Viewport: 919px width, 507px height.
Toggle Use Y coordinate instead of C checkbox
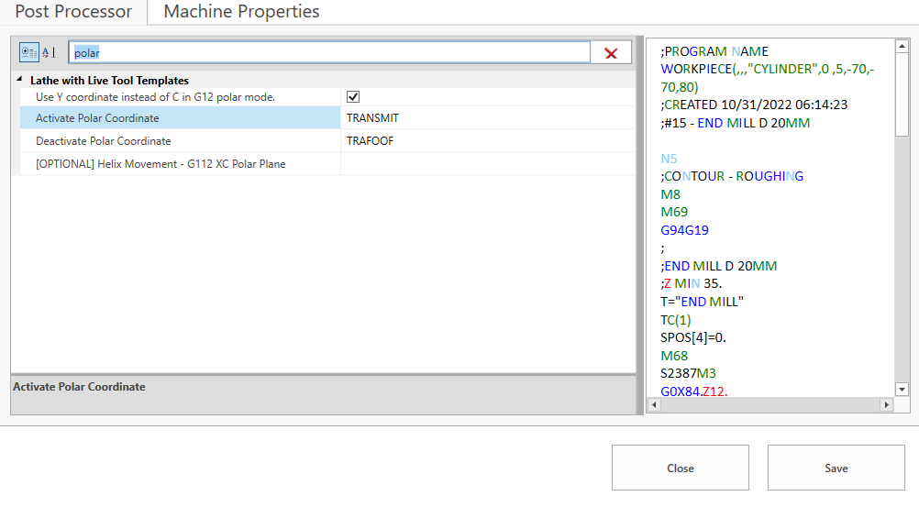coord(353,97)
